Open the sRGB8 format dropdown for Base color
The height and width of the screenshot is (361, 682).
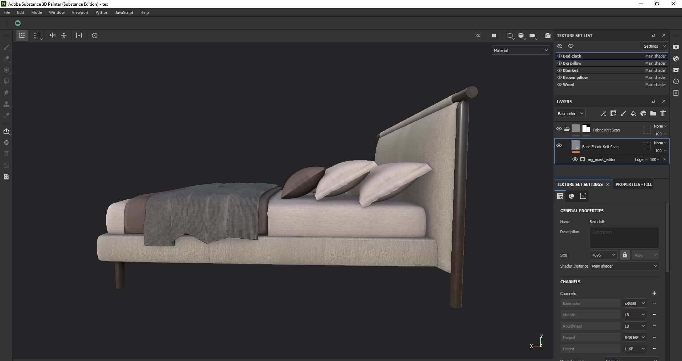(x=634, y=303)
